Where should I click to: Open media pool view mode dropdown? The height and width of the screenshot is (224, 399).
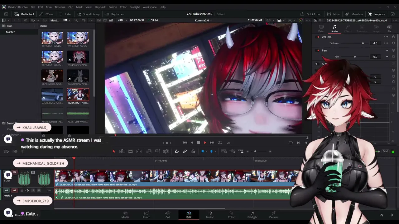click(x=66, y=20)
